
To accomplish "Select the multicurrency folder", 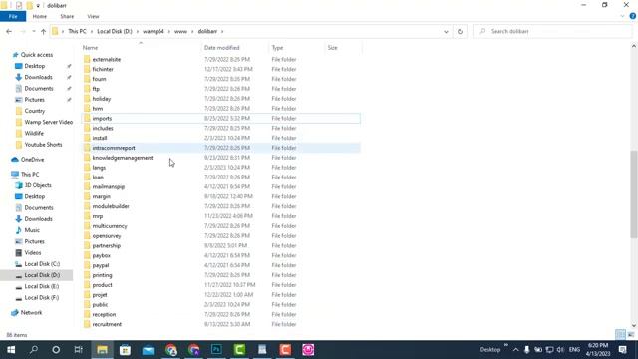I will [x=110, y=226].
